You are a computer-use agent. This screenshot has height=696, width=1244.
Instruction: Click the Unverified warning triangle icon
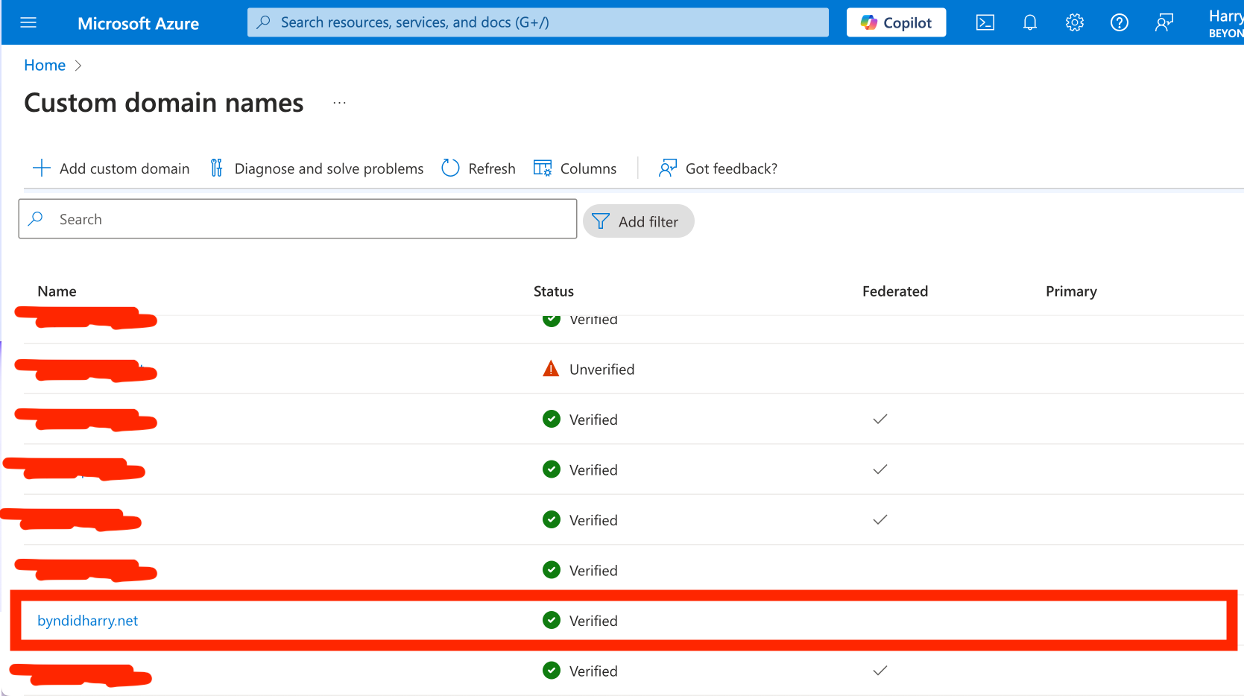pos(551,369)
